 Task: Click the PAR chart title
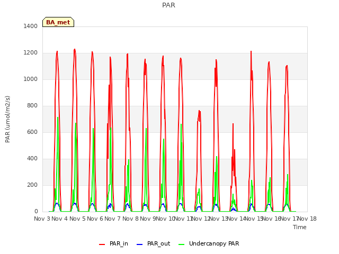168,5
